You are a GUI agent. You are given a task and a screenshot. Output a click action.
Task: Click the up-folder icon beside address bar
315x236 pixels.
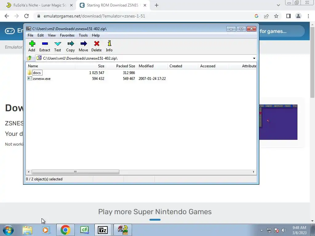coord(30,58)
